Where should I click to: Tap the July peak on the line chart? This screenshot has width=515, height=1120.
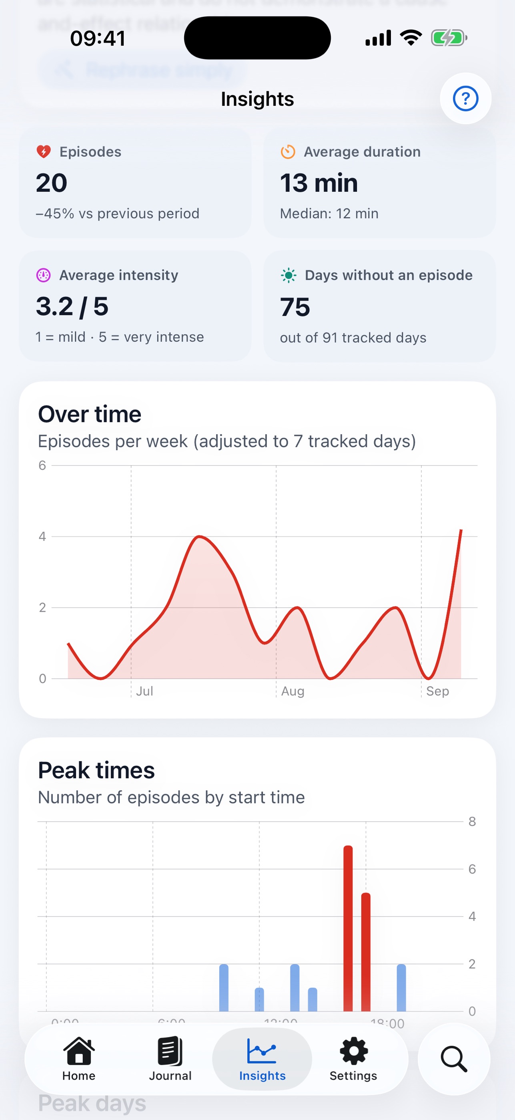coord(199,537)
